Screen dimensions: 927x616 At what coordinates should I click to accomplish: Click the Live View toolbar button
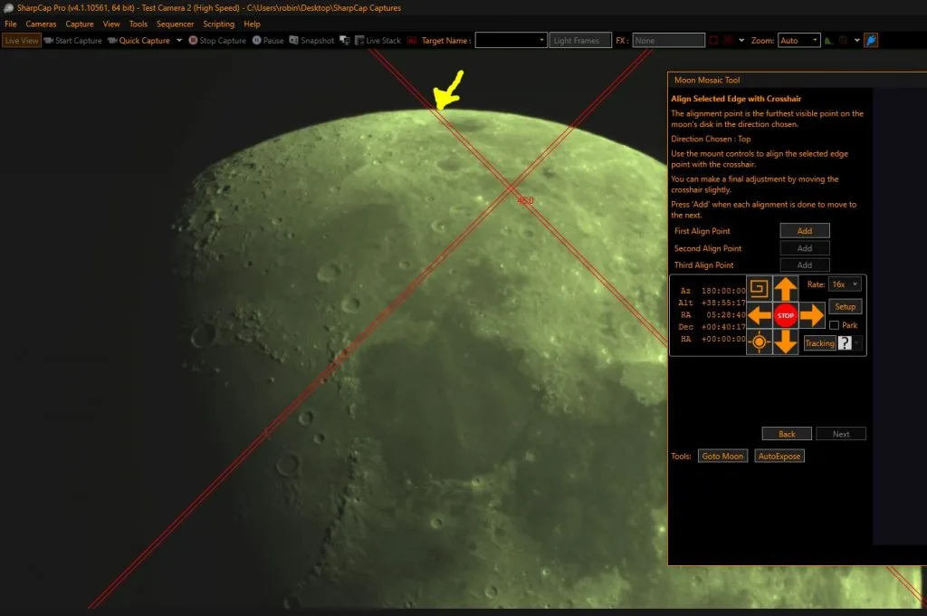tap(22, 40)
